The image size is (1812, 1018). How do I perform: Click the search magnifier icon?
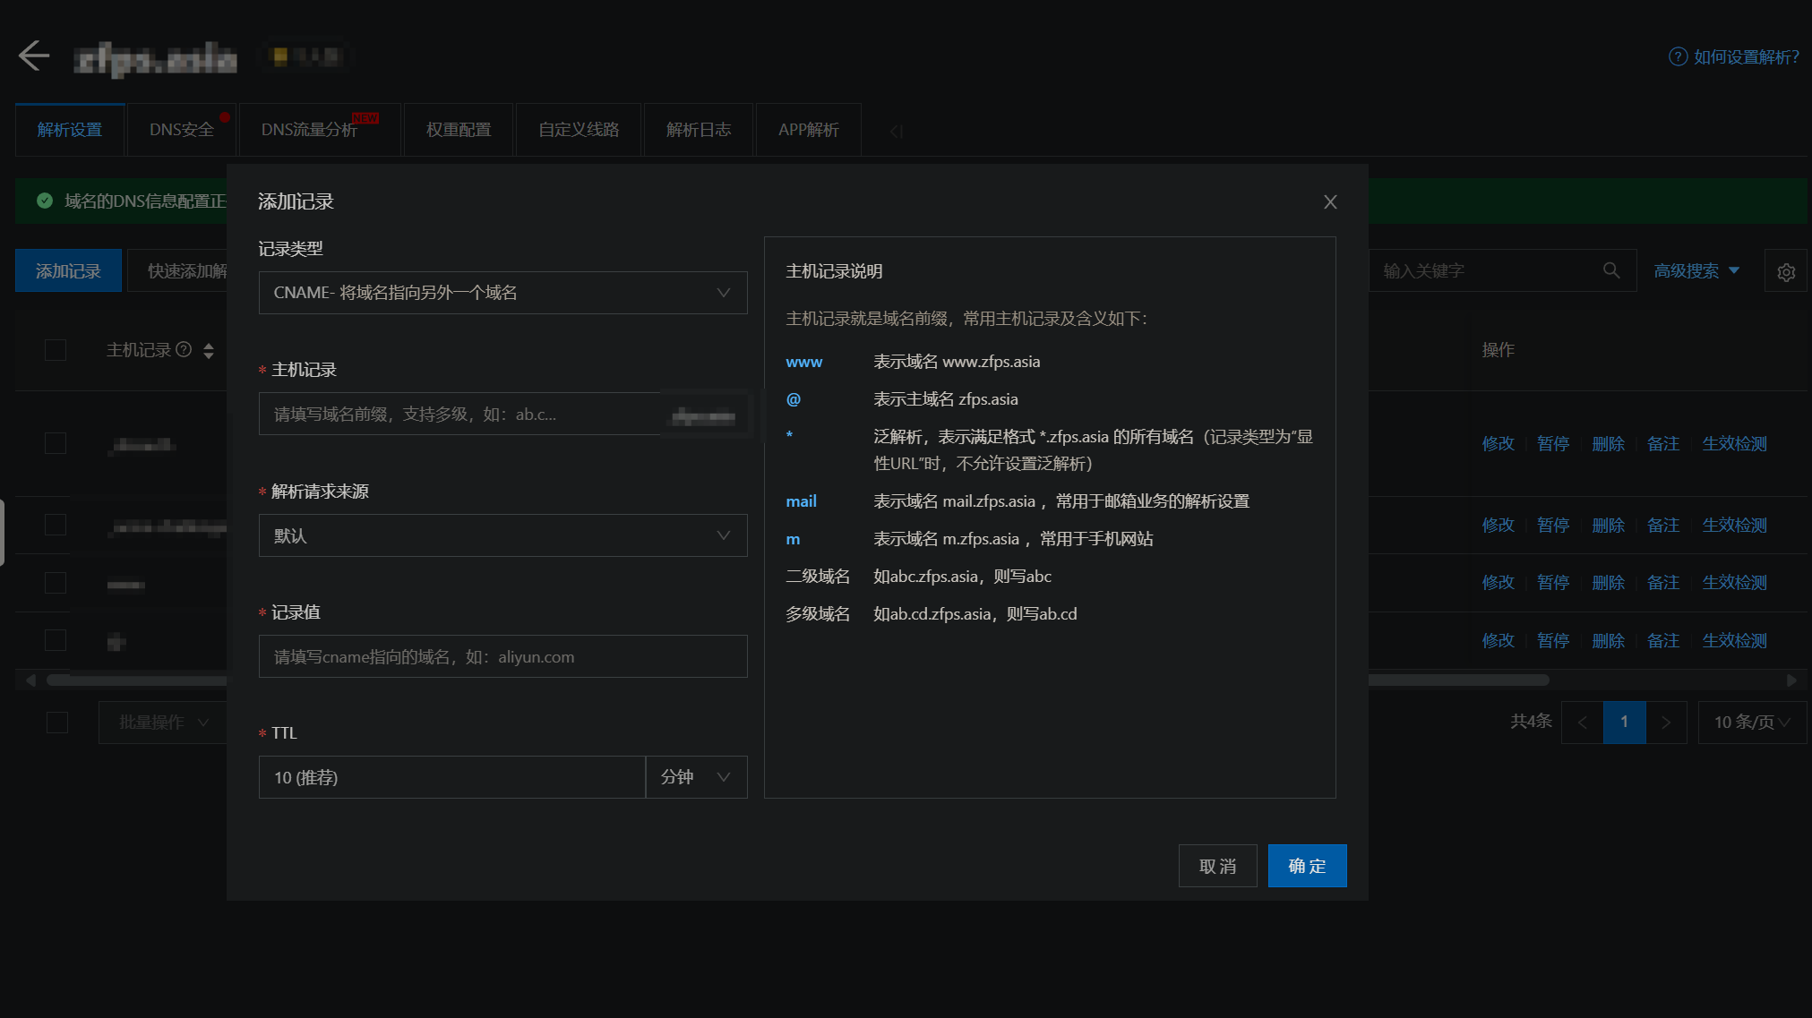(x=1611, y=270)
